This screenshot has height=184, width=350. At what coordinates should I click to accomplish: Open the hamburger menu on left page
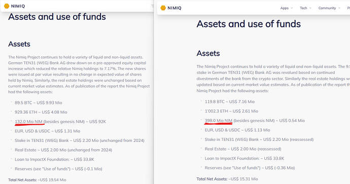pyautogui.click(x=153, y=6)
